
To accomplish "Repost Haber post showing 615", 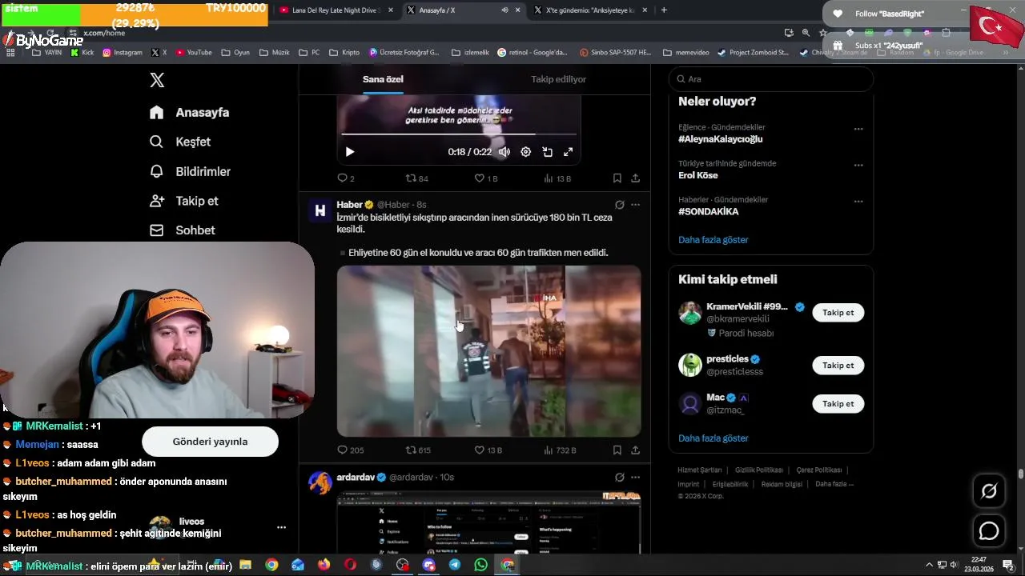I will point(418,450).
